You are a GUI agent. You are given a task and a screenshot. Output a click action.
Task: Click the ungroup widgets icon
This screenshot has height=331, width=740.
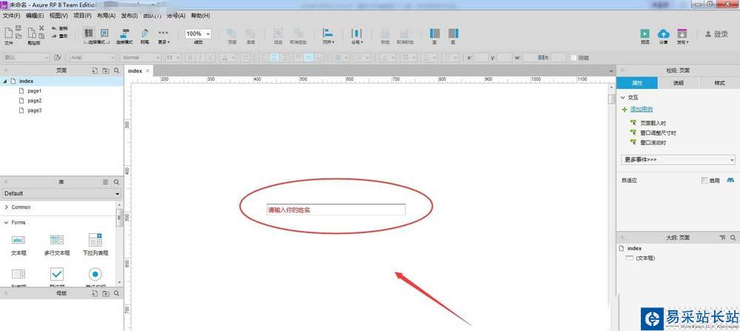point(298,33)
